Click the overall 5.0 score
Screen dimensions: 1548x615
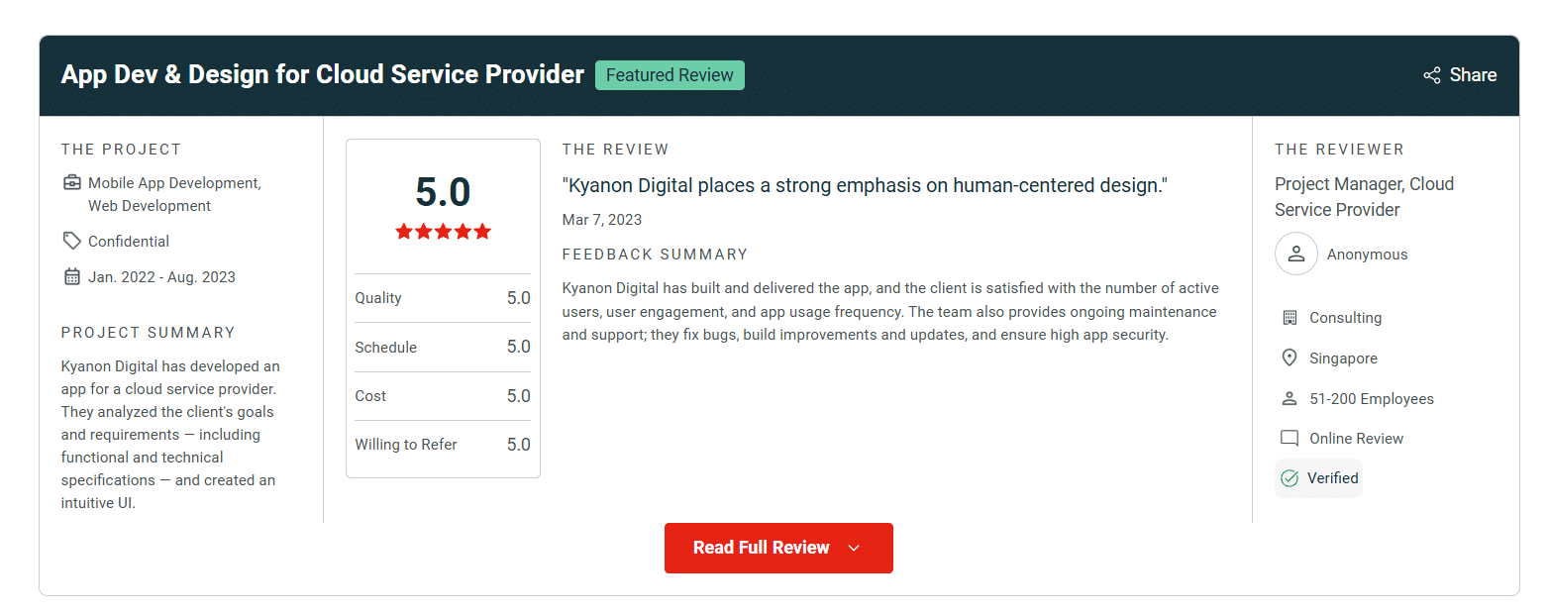[443, 192]
